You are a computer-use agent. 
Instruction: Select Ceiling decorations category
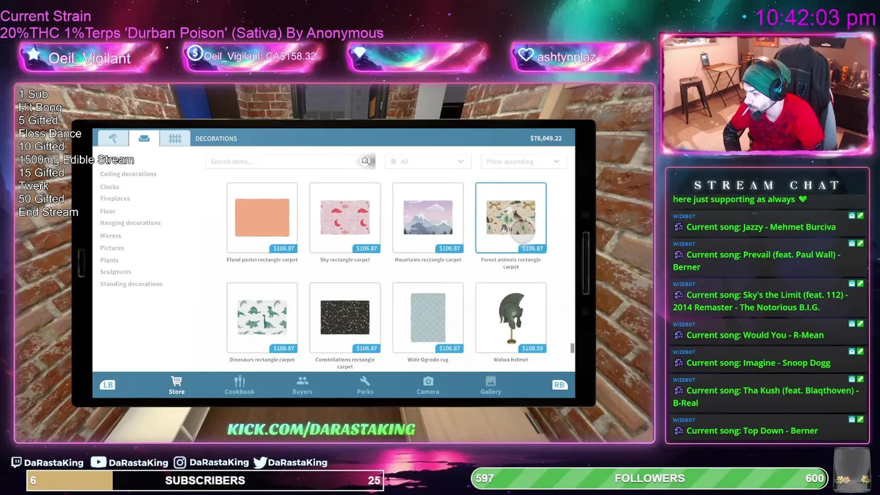tap(128, 174)
